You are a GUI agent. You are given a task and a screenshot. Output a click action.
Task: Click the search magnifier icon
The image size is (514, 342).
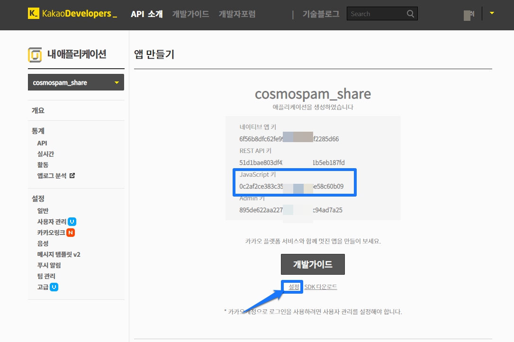click(410, 14)
